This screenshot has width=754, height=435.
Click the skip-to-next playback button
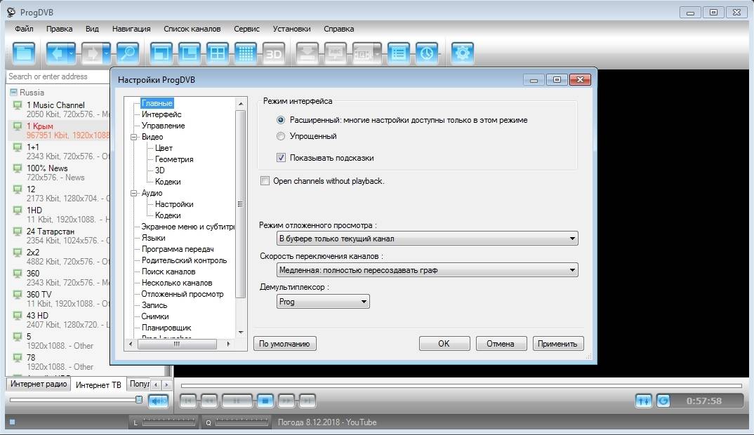click(307, 401)
